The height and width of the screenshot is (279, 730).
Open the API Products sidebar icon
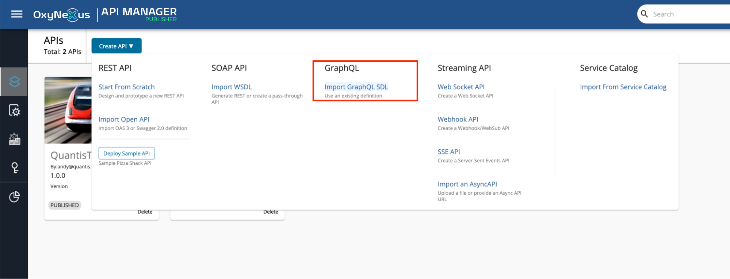14,139
